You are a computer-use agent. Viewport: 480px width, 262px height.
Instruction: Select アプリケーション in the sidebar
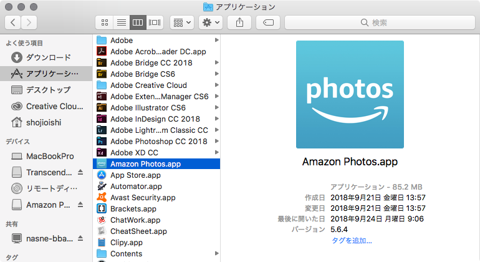[46, 74]
